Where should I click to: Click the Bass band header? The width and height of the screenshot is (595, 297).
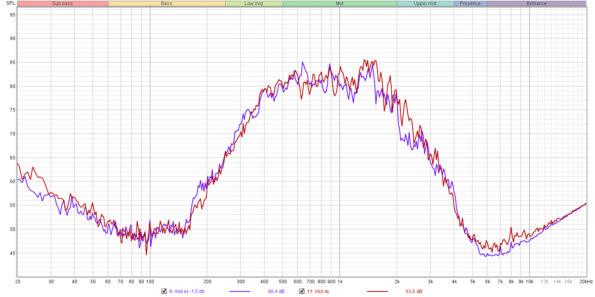[167, 4]
